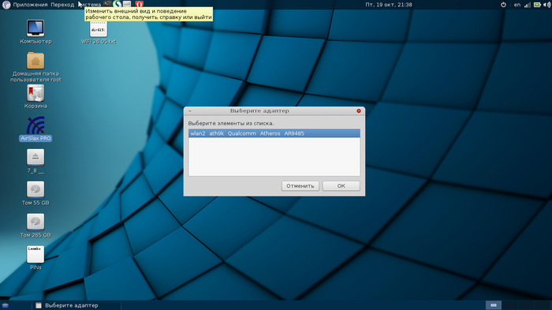Open the Переход menu

[x=62, y=5]
